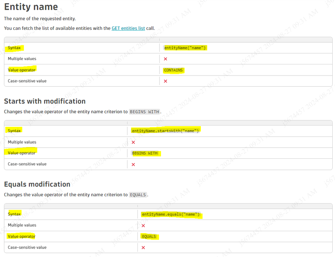
Task: Open the GET entities list link
Action: point(128,28)
